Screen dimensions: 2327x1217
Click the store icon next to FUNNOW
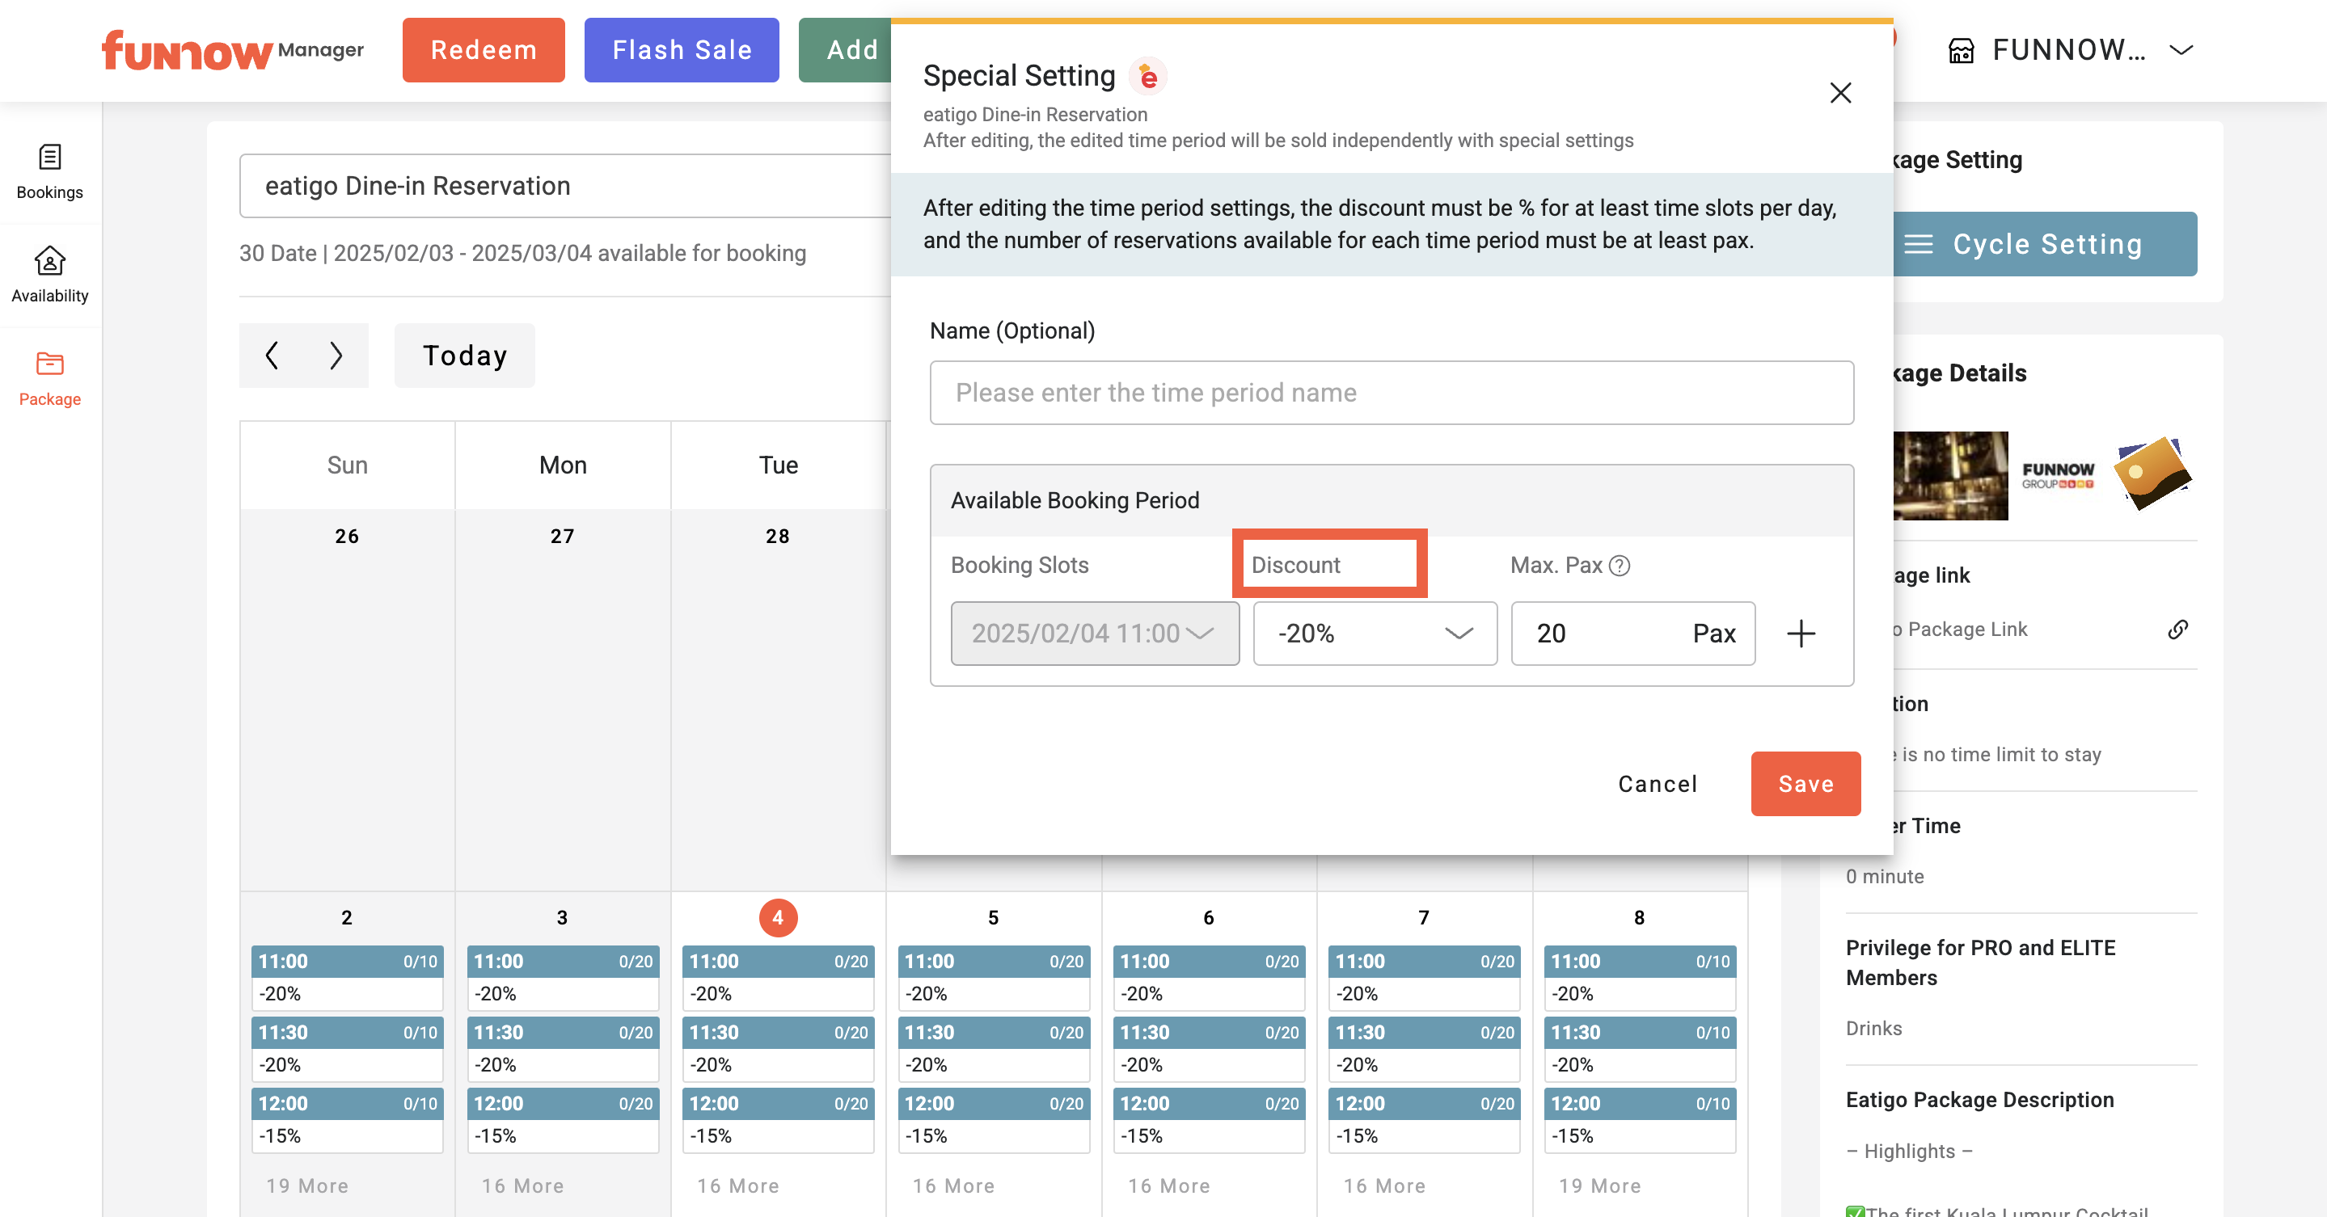(1962, 51)
